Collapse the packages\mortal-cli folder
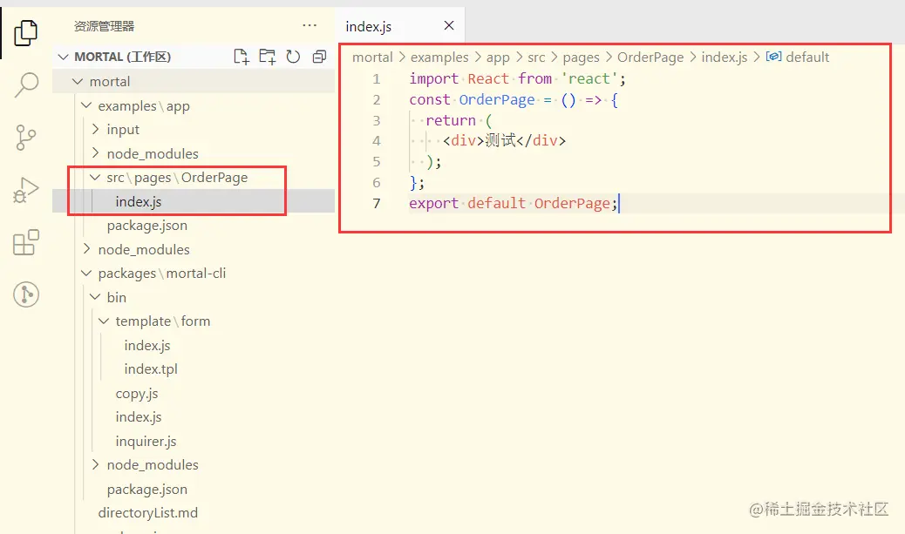The height and width of the screenshot is (534, 905). (86, 274)
